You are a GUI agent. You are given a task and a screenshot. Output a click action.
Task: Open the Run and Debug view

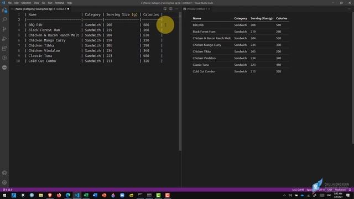(4, 39)
